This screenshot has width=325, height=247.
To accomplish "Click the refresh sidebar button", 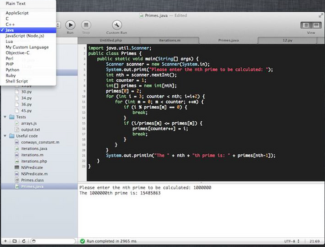I will coord(23,241).
